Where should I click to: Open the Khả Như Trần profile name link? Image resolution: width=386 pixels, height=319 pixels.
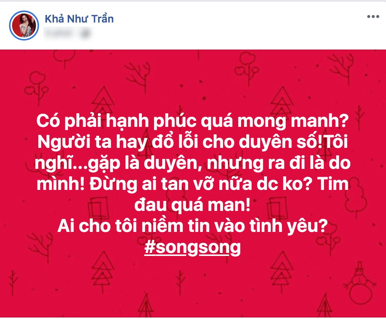(79, 19)
